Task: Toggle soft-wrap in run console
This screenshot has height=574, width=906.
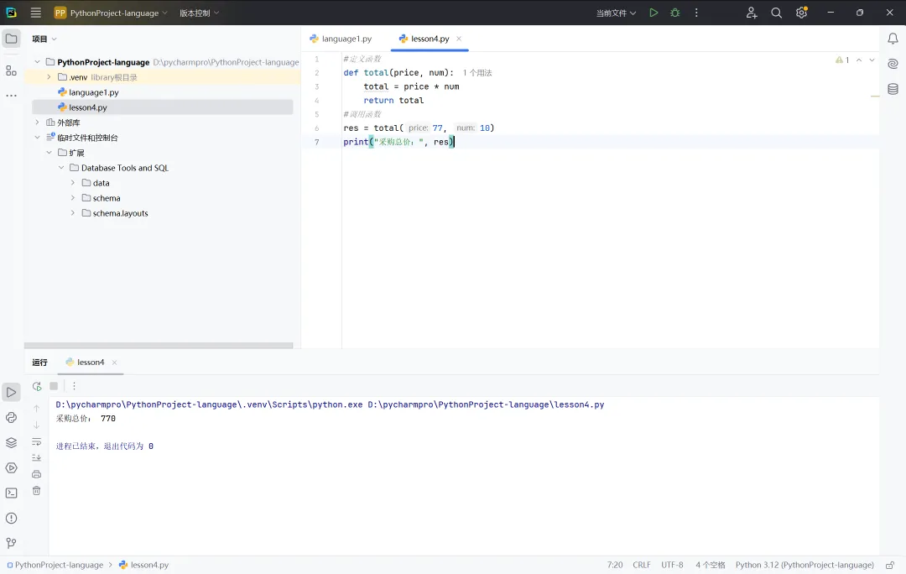Action: tap(36, 441)
